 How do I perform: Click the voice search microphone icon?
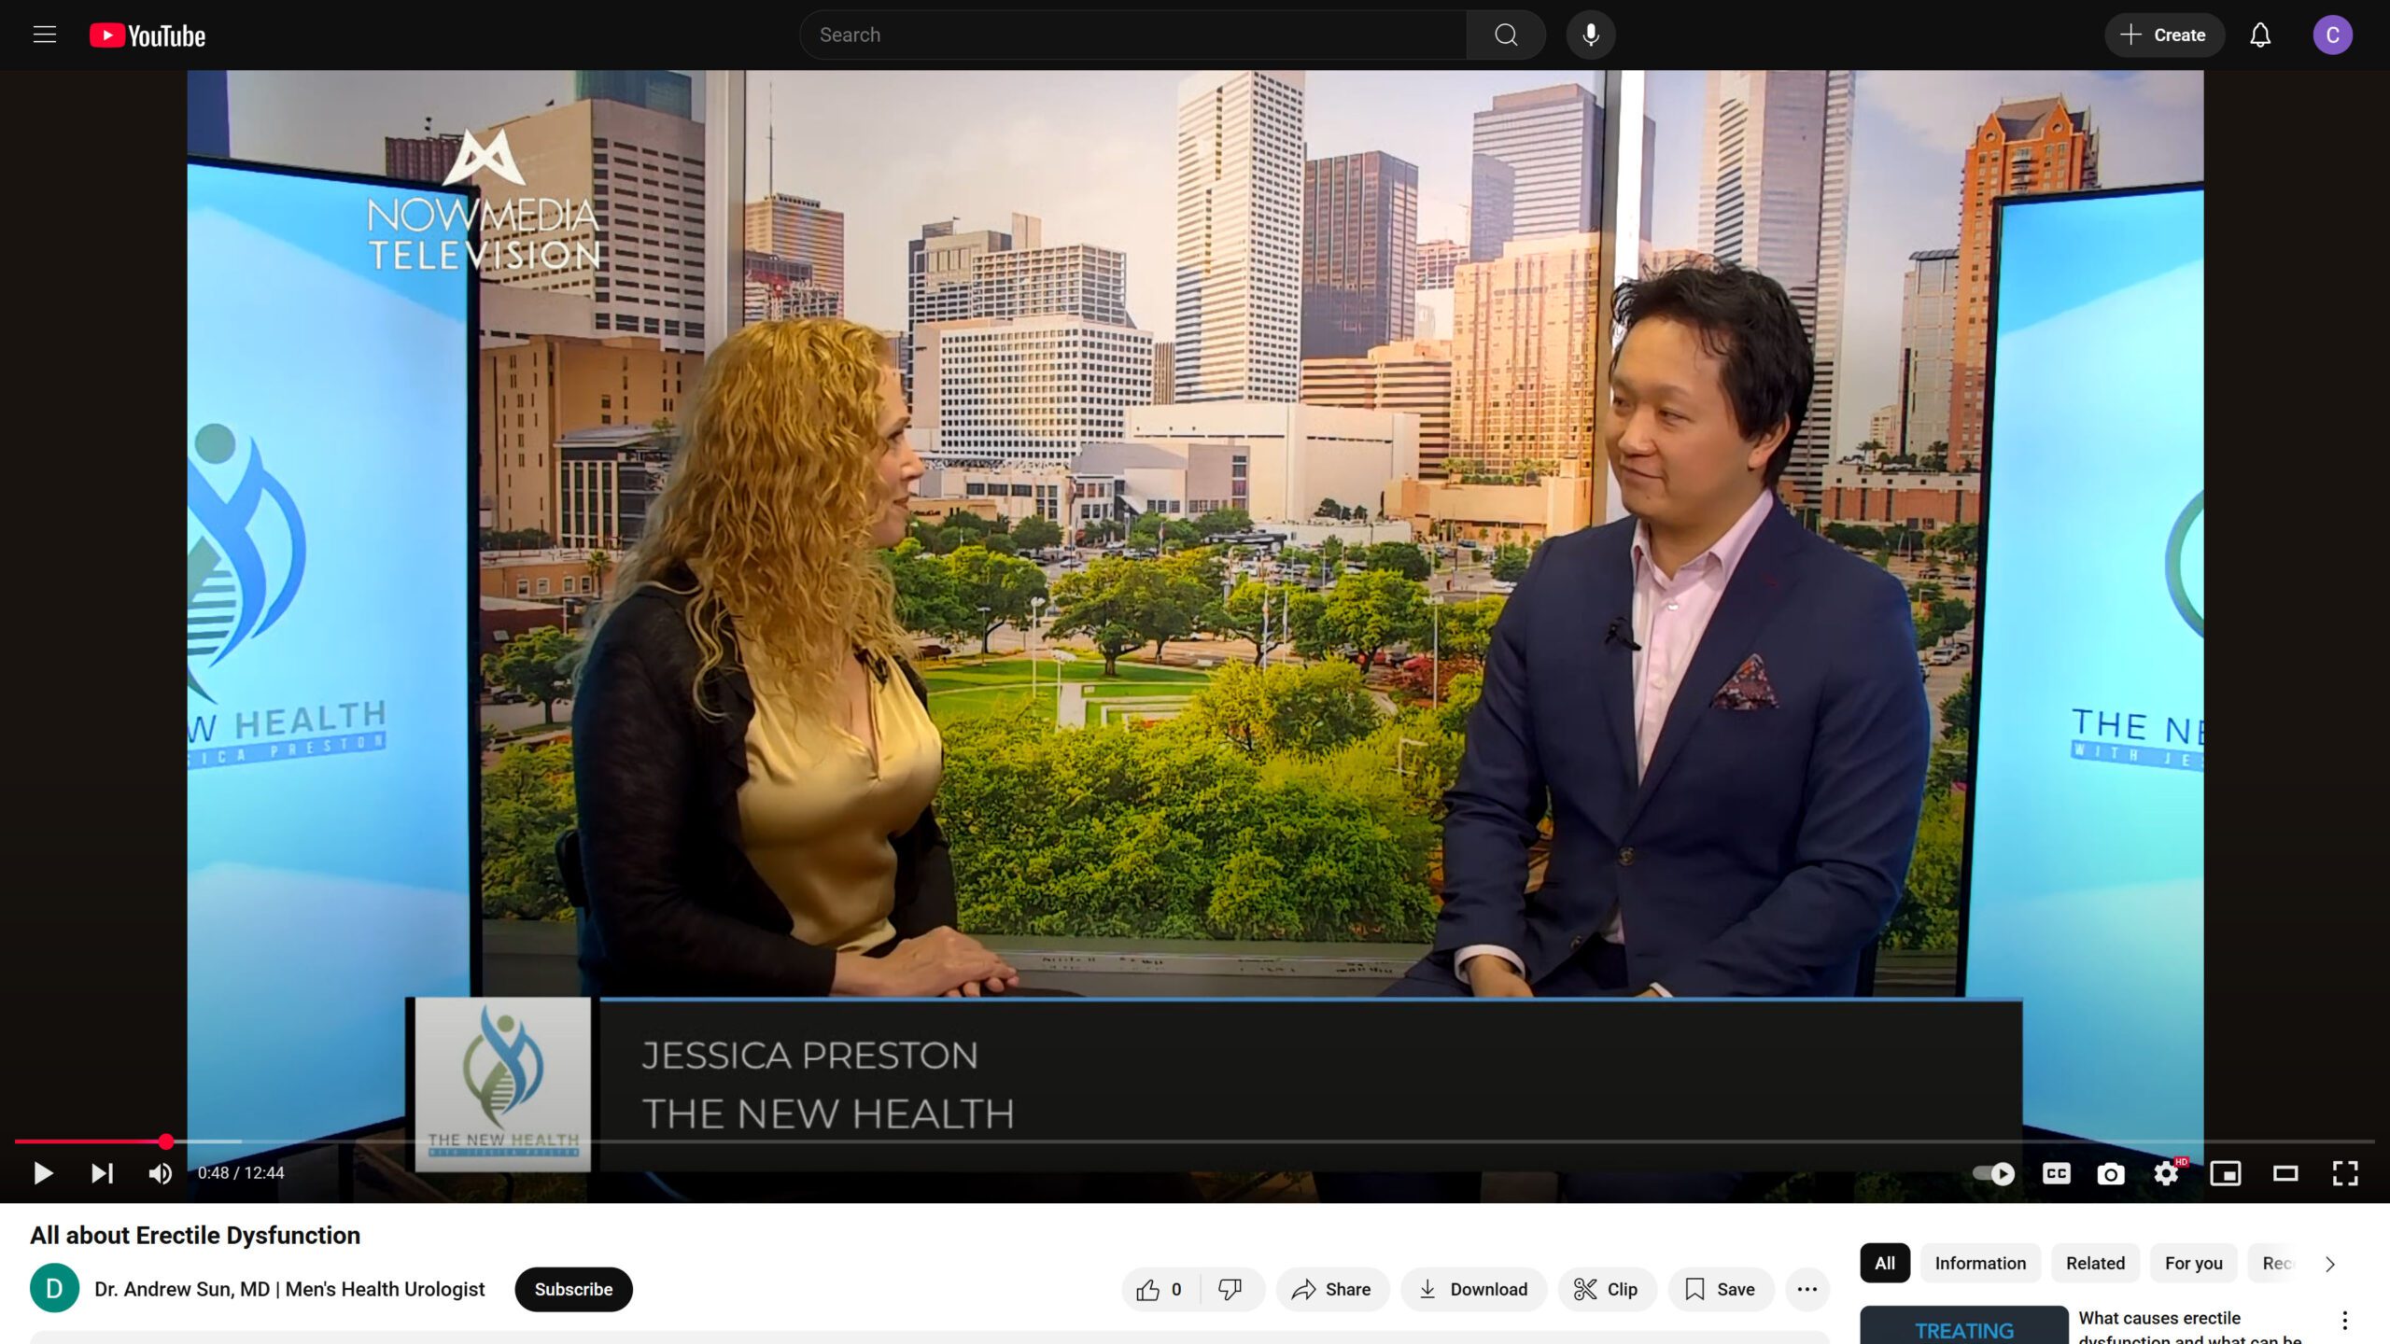tap(1591, 35)
